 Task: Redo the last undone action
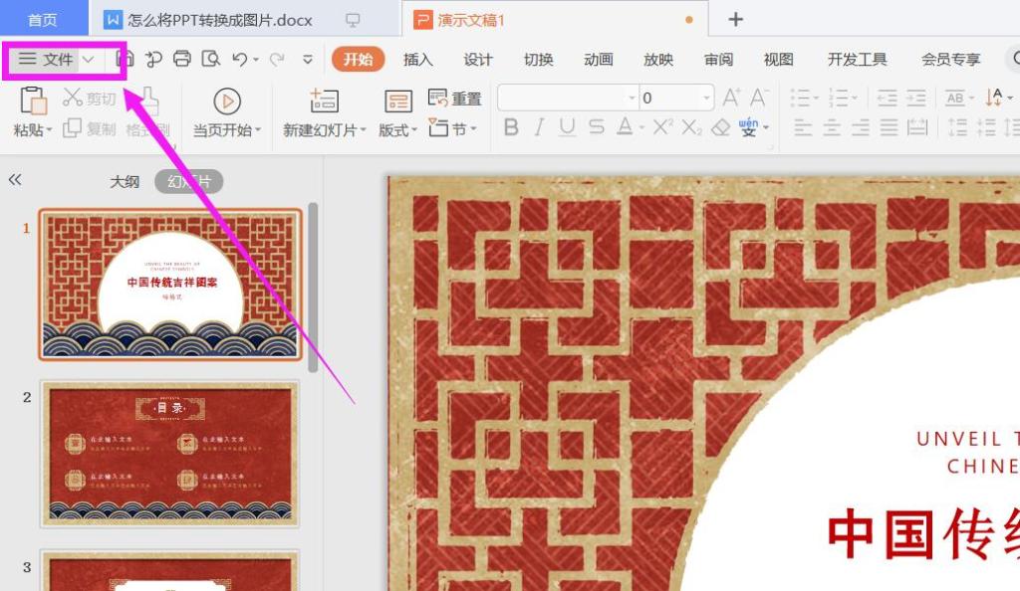[277, 59]
